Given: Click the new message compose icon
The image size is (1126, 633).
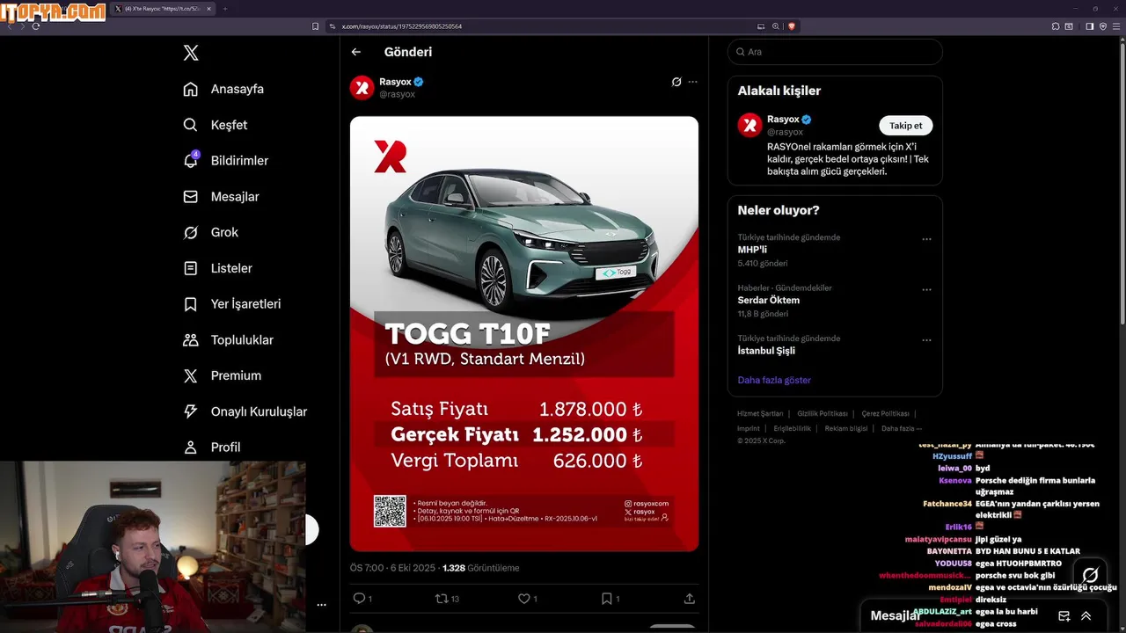Looking at the screenshot, I should [x=1064, y=616].
